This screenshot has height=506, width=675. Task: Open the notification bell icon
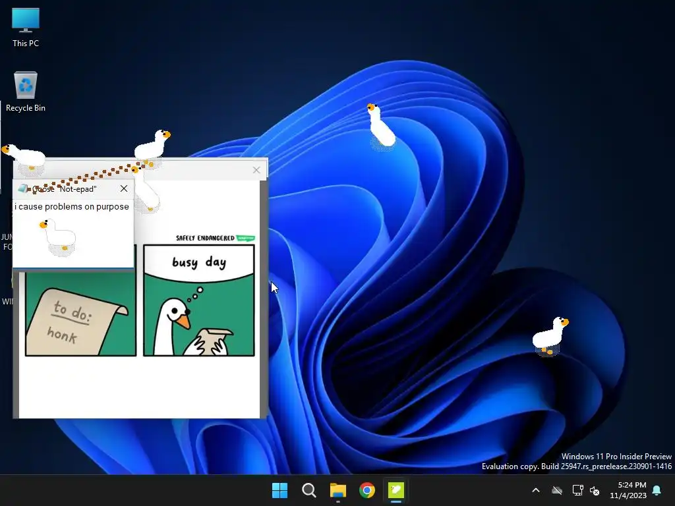[657, 490]
